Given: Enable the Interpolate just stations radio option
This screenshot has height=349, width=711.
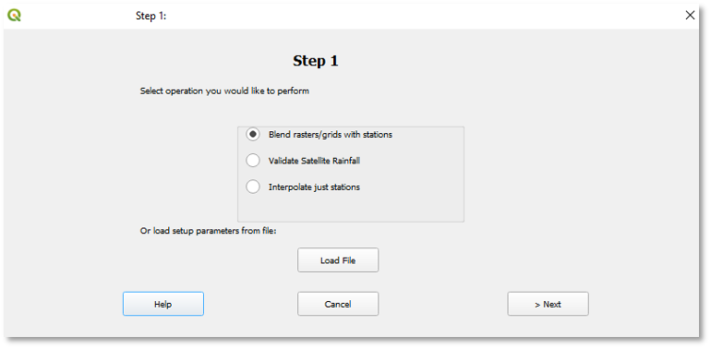Looking at the screenshot, I should 253,187.
